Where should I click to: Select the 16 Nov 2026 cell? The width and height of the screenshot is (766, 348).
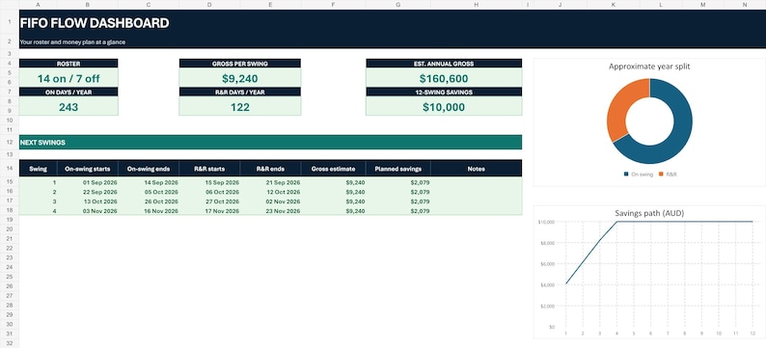point(149,211)
